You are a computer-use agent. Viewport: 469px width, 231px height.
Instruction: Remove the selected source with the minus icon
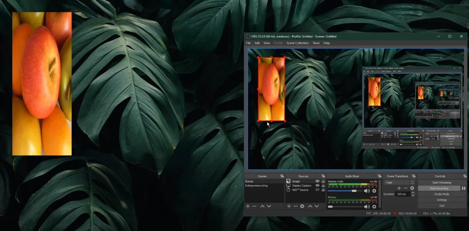coord(295,206)
